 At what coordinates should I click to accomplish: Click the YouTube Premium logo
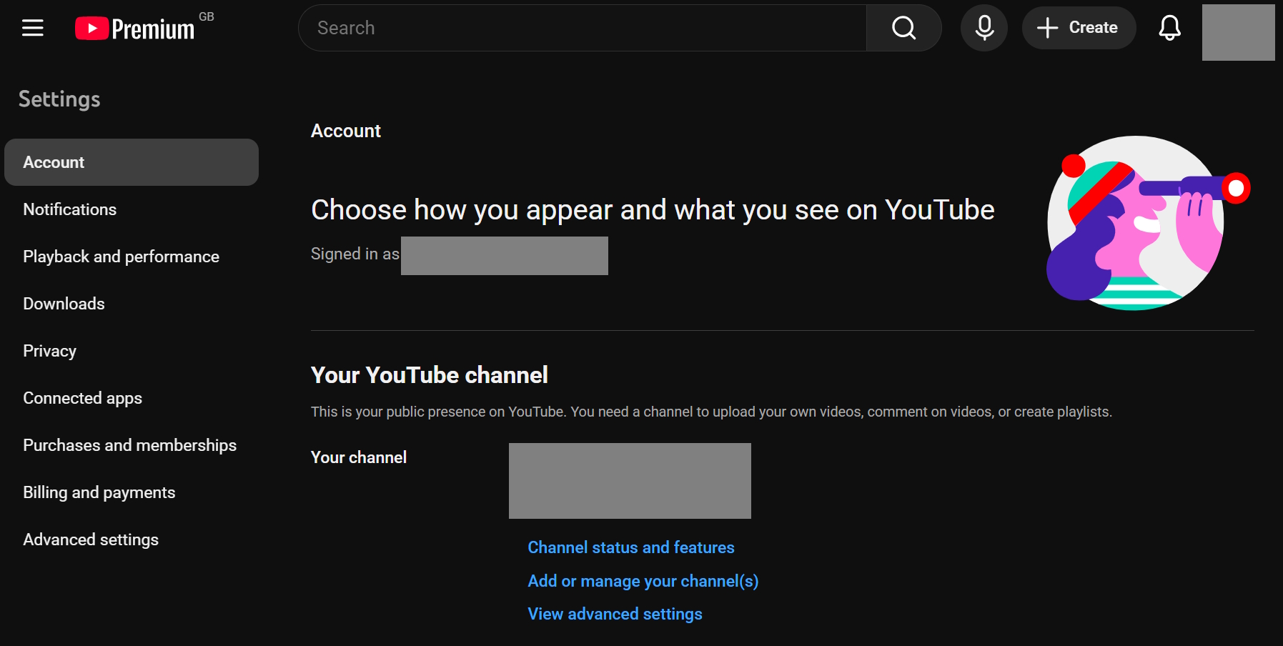[136, 28]
